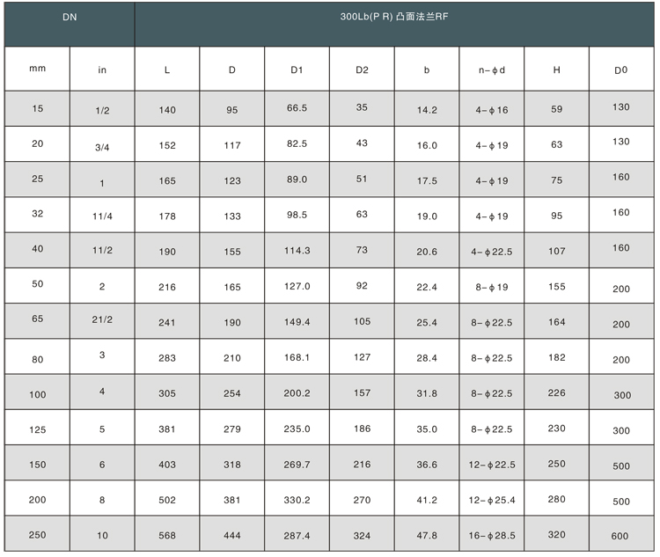Click the mm value 125 cell
This screenshot has width=660, height=557.
38,428
